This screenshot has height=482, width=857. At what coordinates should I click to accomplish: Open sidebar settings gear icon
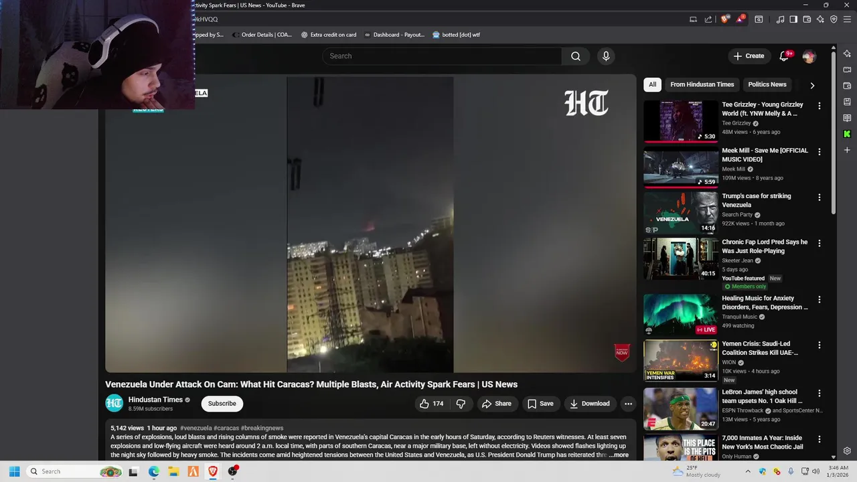click(847, 451)
